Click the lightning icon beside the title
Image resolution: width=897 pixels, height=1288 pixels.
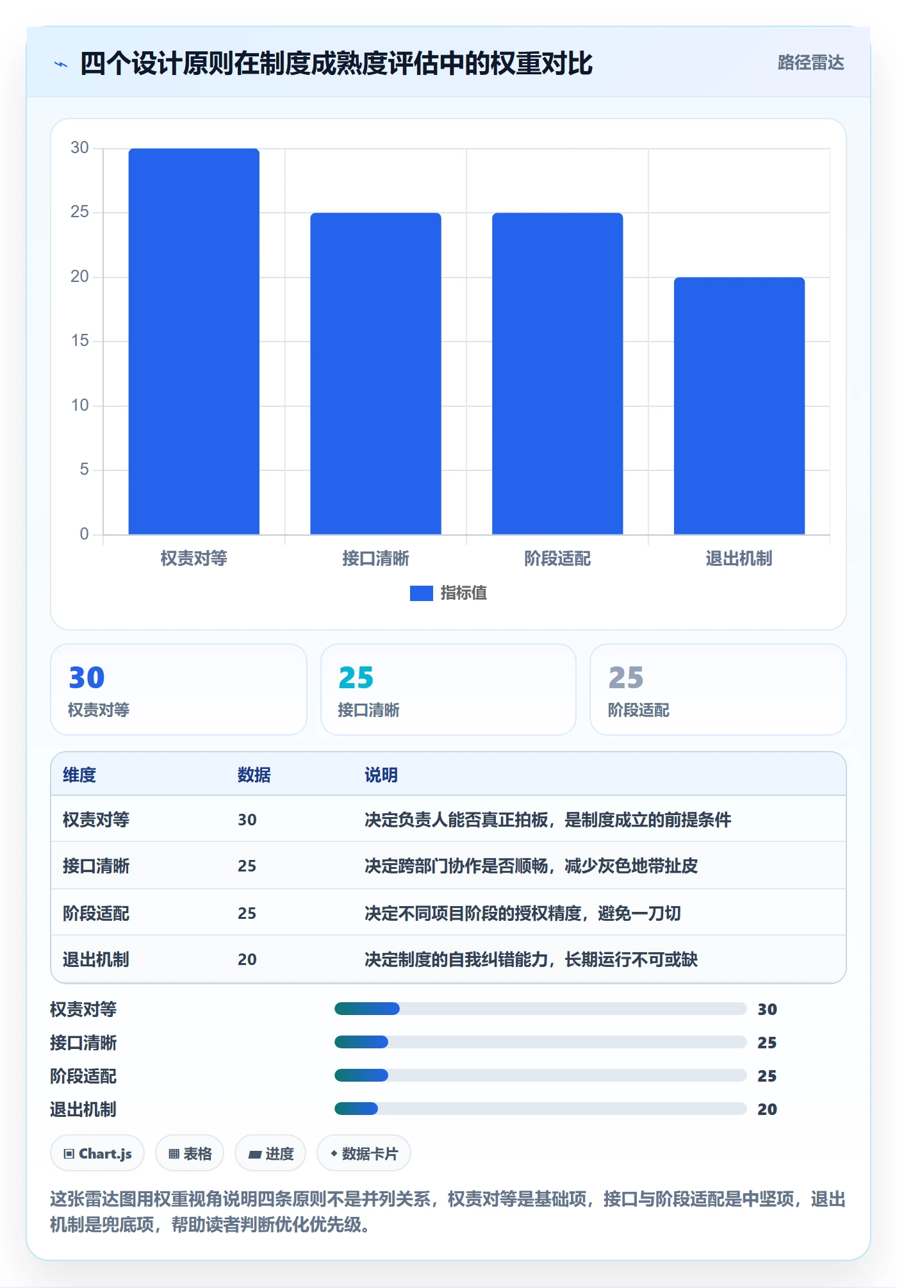[61, 64]
